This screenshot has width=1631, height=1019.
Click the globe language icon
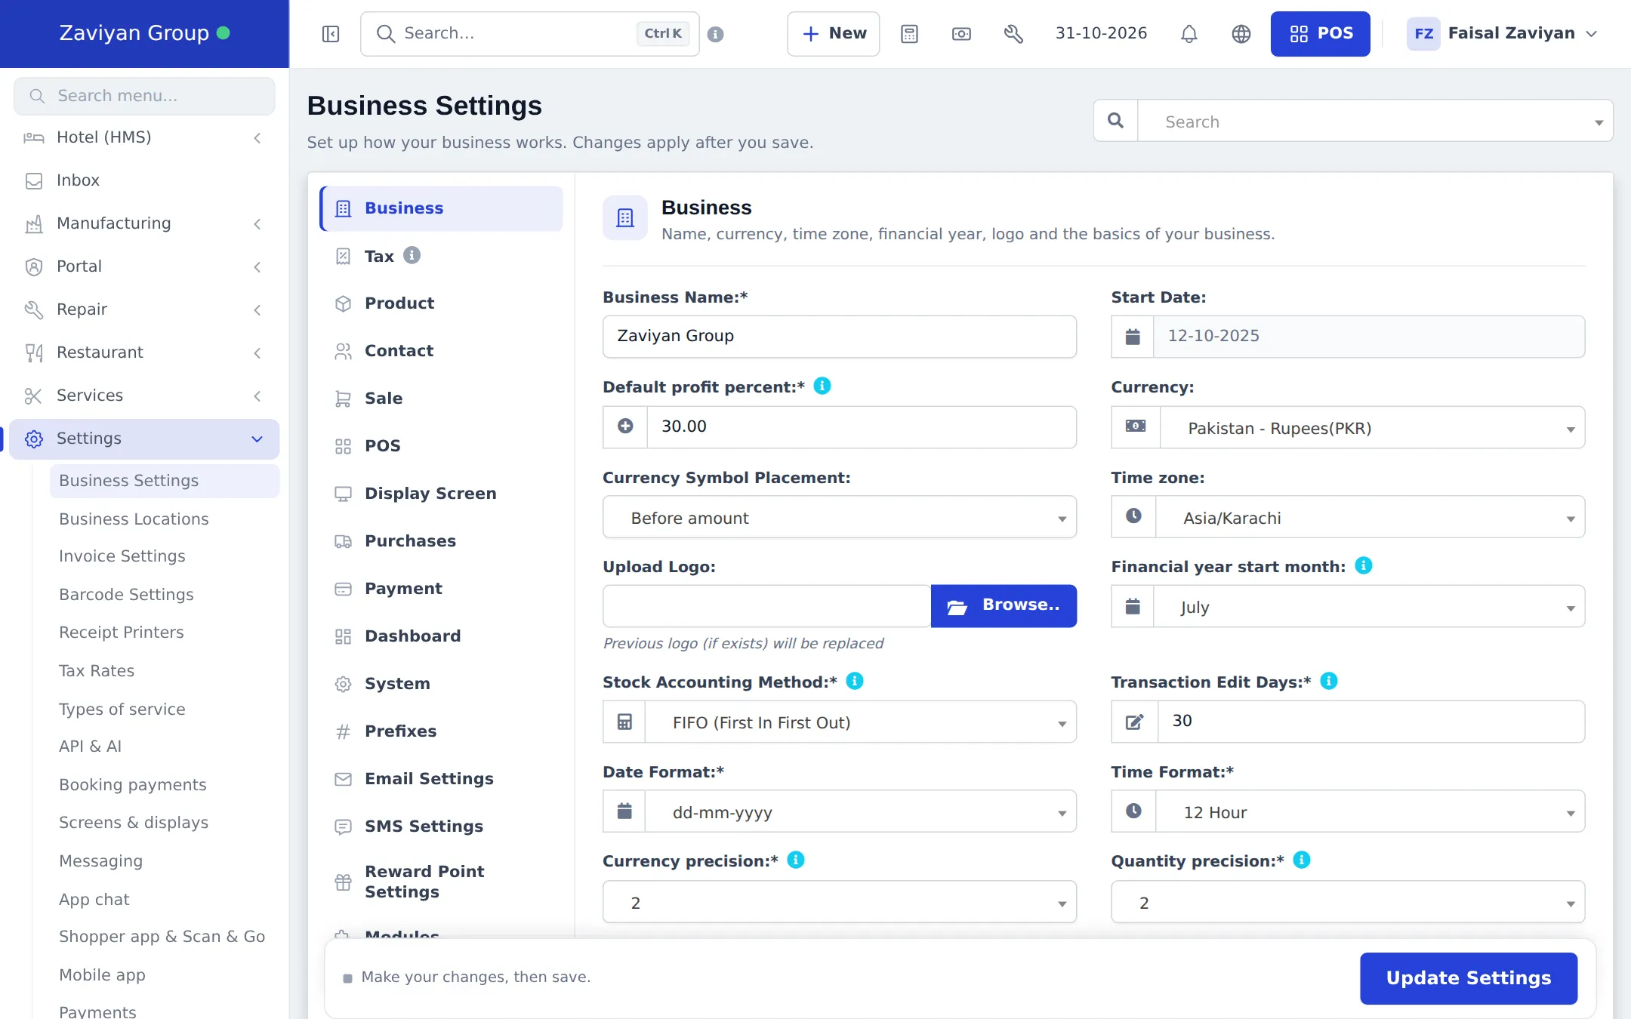1241,34
